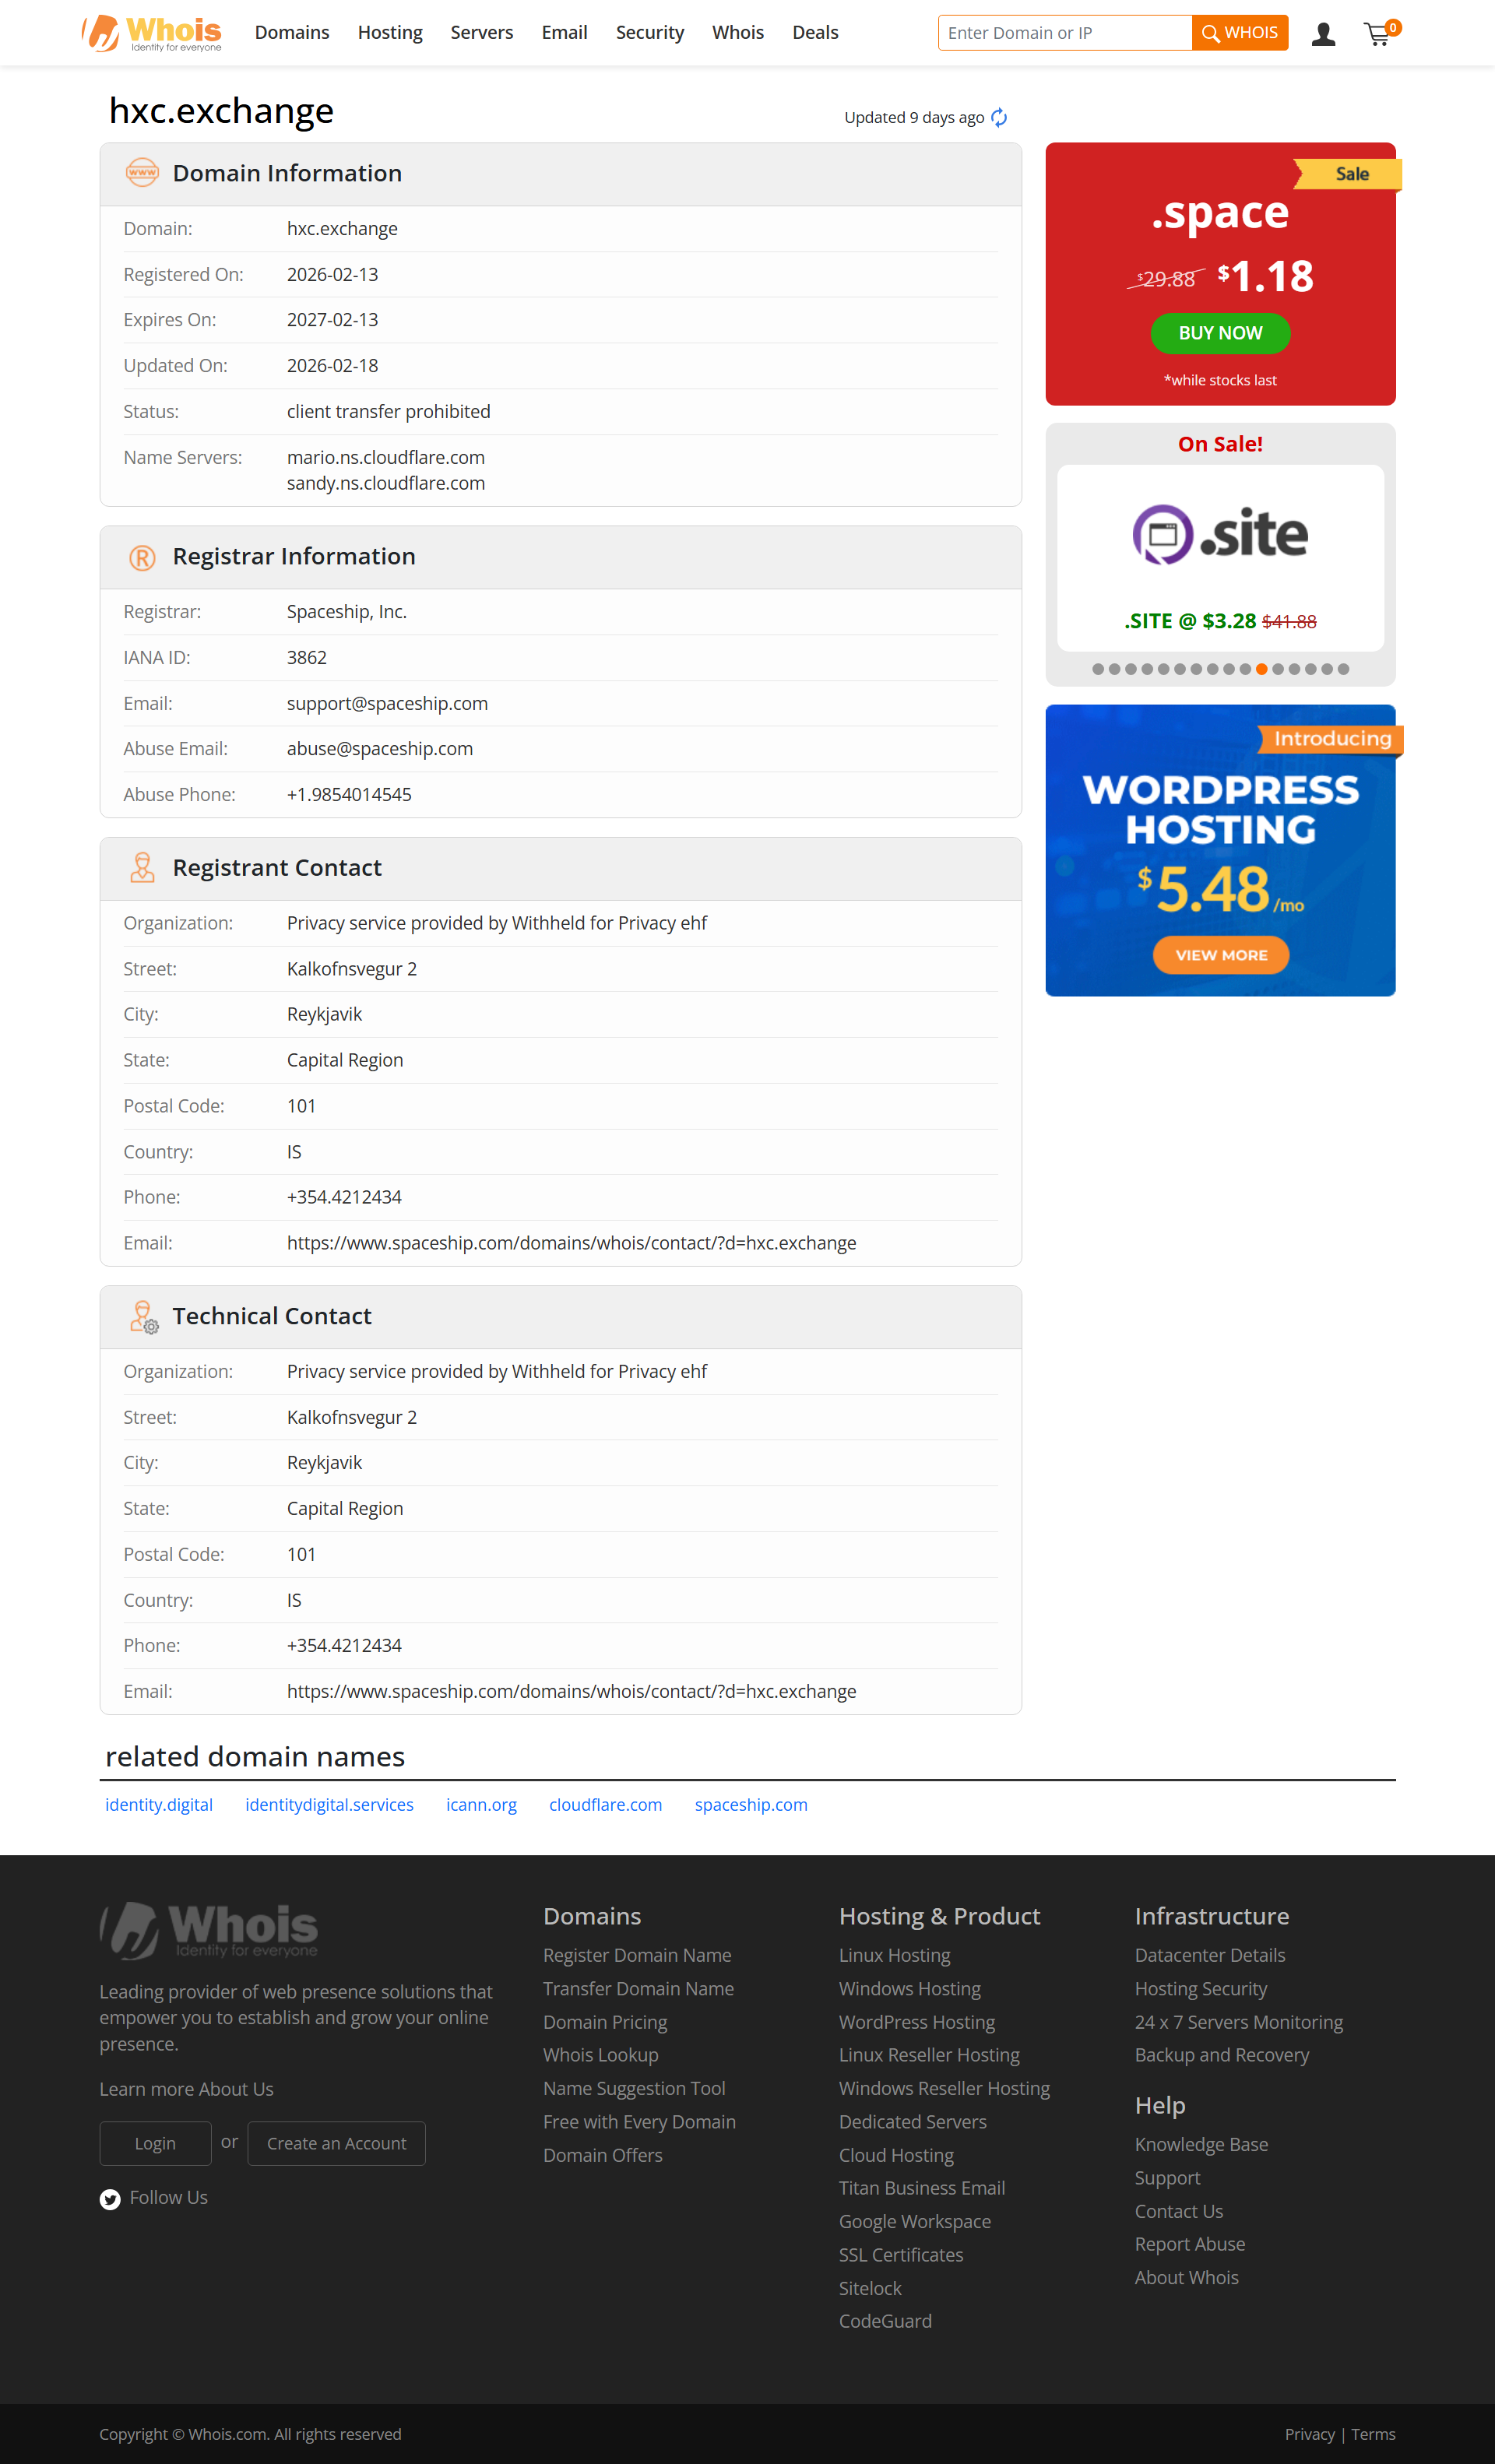This screenshot has height=2464, width=1495.
Task: Open identitydigital.services related domain
Action: coord(329,1805)
